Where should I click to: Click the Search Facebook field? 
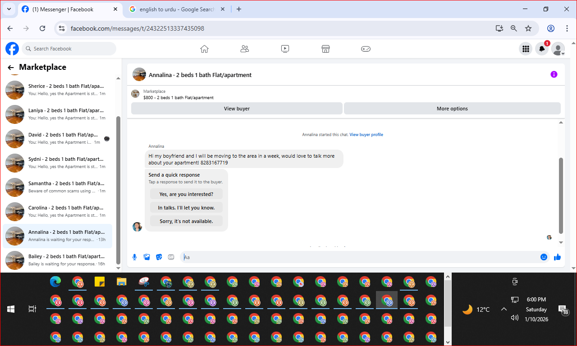69,49
